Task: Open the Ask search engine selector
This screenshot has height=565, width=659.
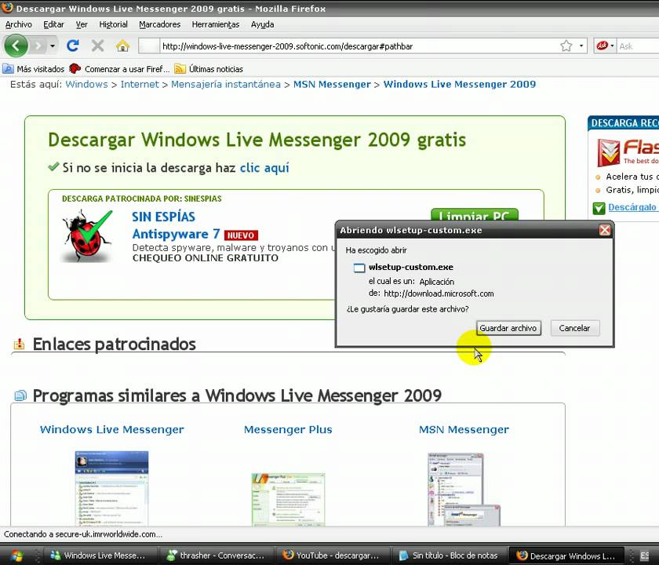Action: tap(605, 46)
